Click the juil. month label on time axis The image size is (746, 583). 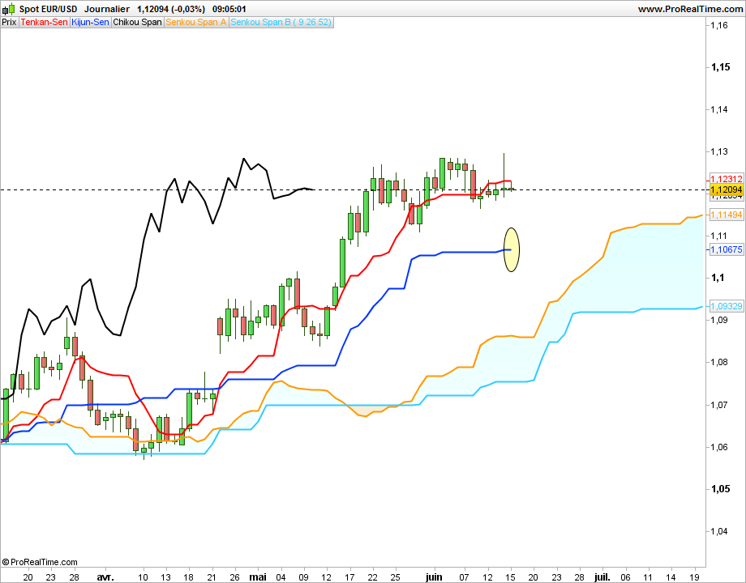click(x=602, y=577)
